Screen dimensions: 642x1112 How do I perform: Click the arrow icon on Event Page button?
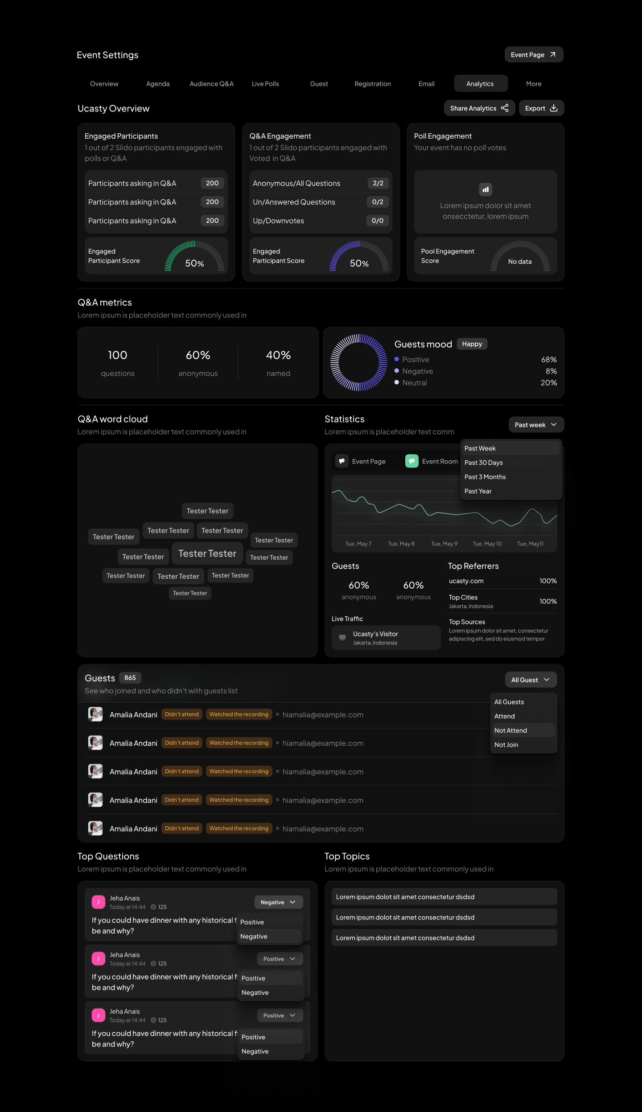(553, 54)
